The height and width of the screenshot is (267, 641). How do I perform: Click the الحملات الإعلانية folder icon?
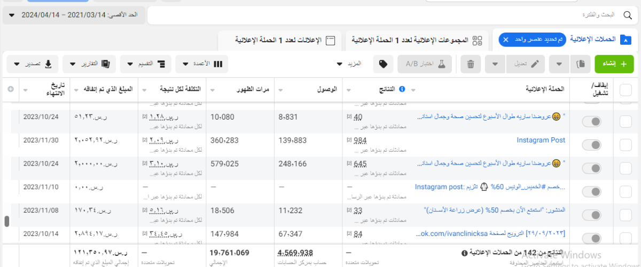pos(625,40)
